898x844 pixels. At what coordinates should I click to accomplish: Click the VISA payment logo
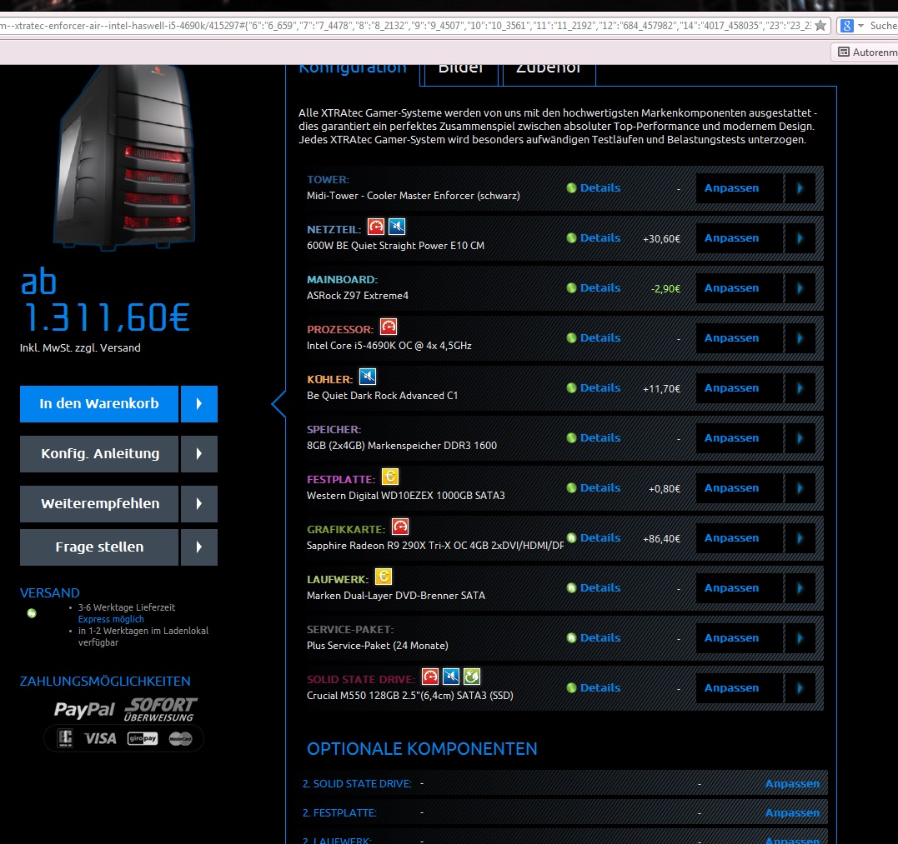pyautogui.click(x=100, y=739)
